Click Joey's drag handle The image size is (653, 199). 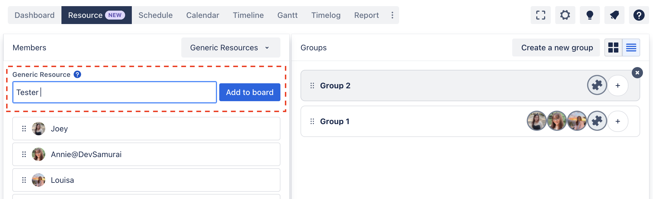pyautogui.click(x=24, y=129)
